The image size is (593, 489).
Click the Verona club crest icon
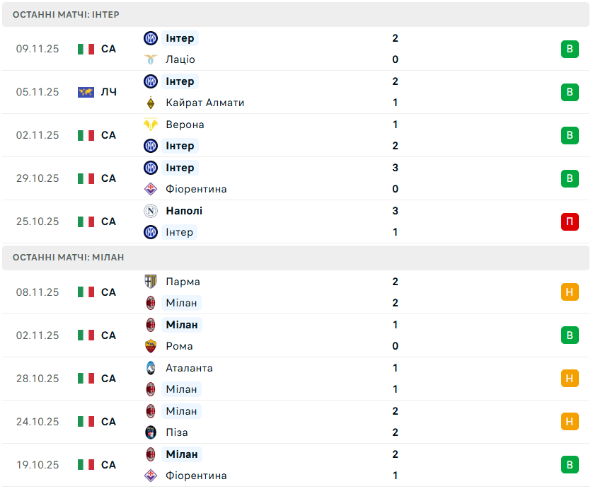pos(150,125)
